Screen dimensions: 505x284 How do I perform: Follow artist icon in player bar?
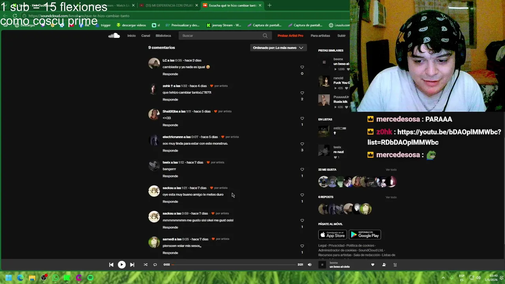pos(384,265)
